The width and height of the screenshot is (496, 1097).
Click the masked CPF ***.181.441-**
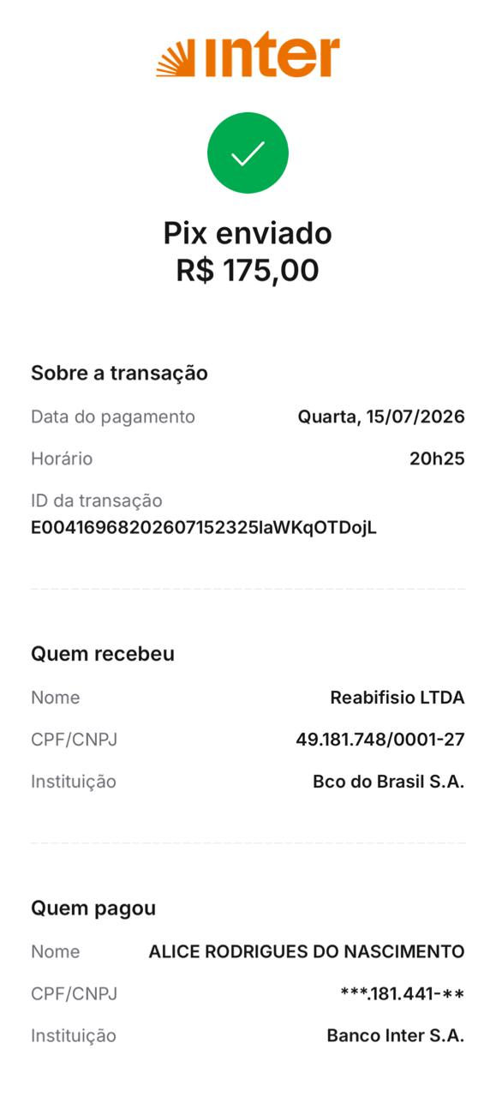click(403, 993)
